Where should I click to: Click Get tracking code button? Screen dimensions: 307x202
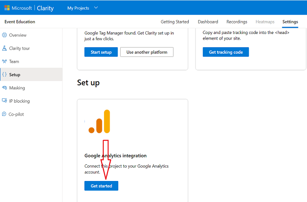[226, 52]
